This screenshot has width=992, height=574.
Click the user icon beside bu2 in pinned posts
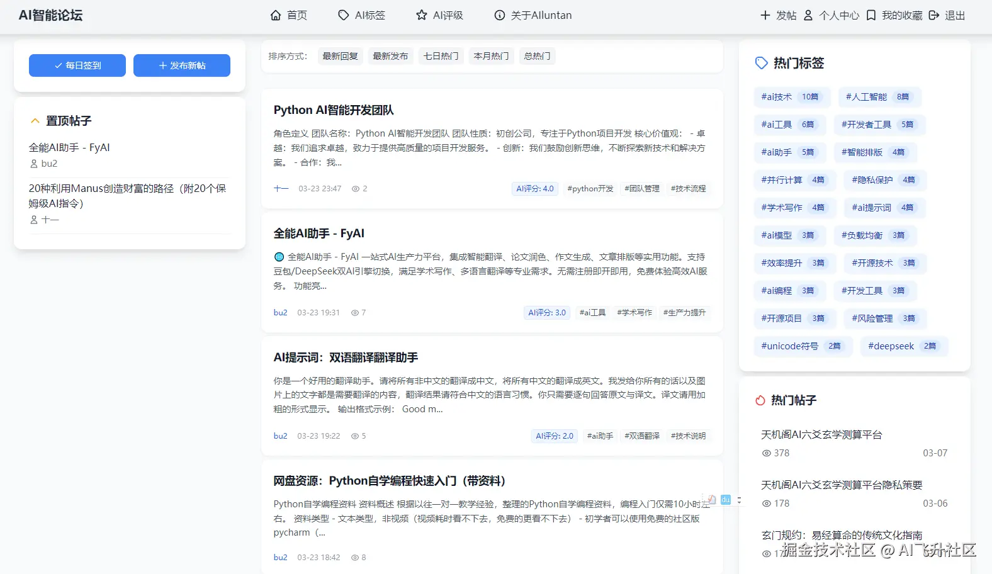point(34,164)
